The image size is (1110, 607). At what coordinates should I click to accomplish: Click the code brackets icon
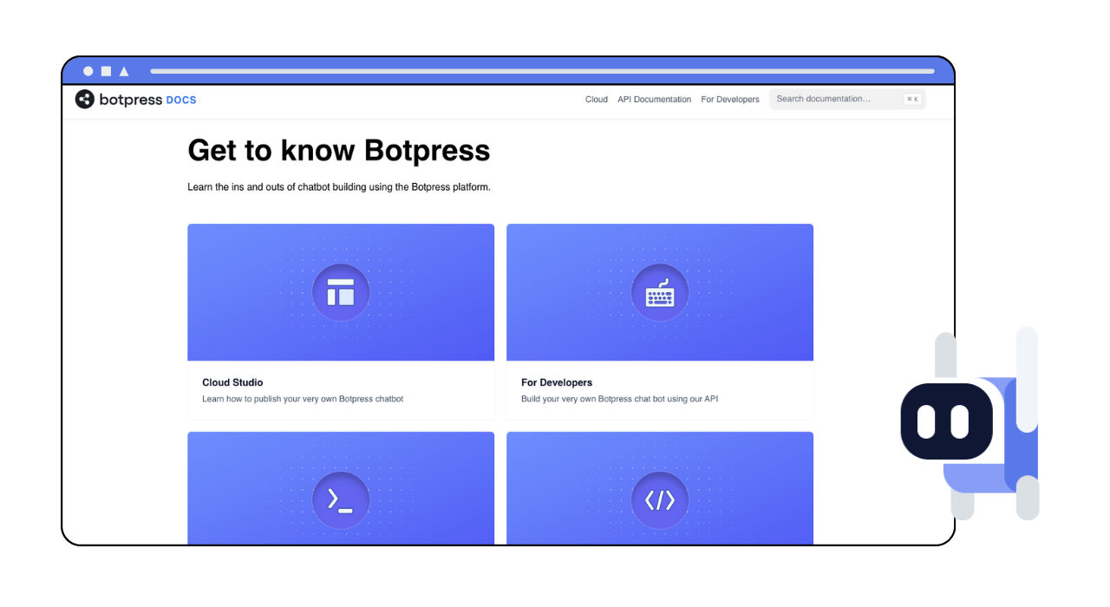pos(660,500)
